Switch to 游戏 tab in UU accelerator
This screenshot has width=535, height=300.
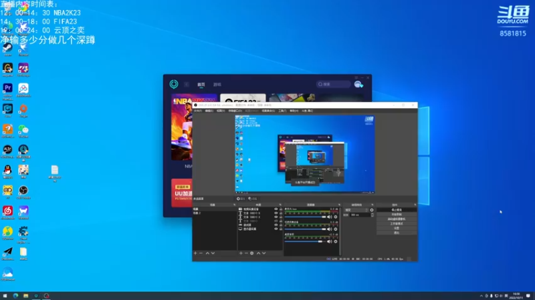[217, 85]
